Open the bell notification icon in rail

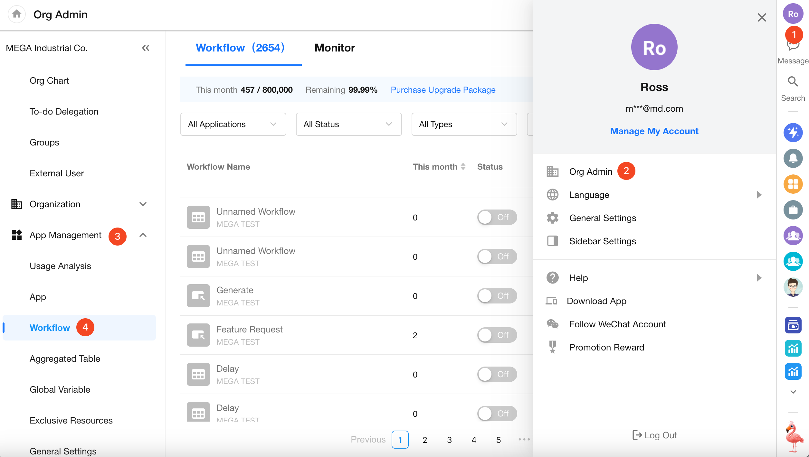coord(793,158)
